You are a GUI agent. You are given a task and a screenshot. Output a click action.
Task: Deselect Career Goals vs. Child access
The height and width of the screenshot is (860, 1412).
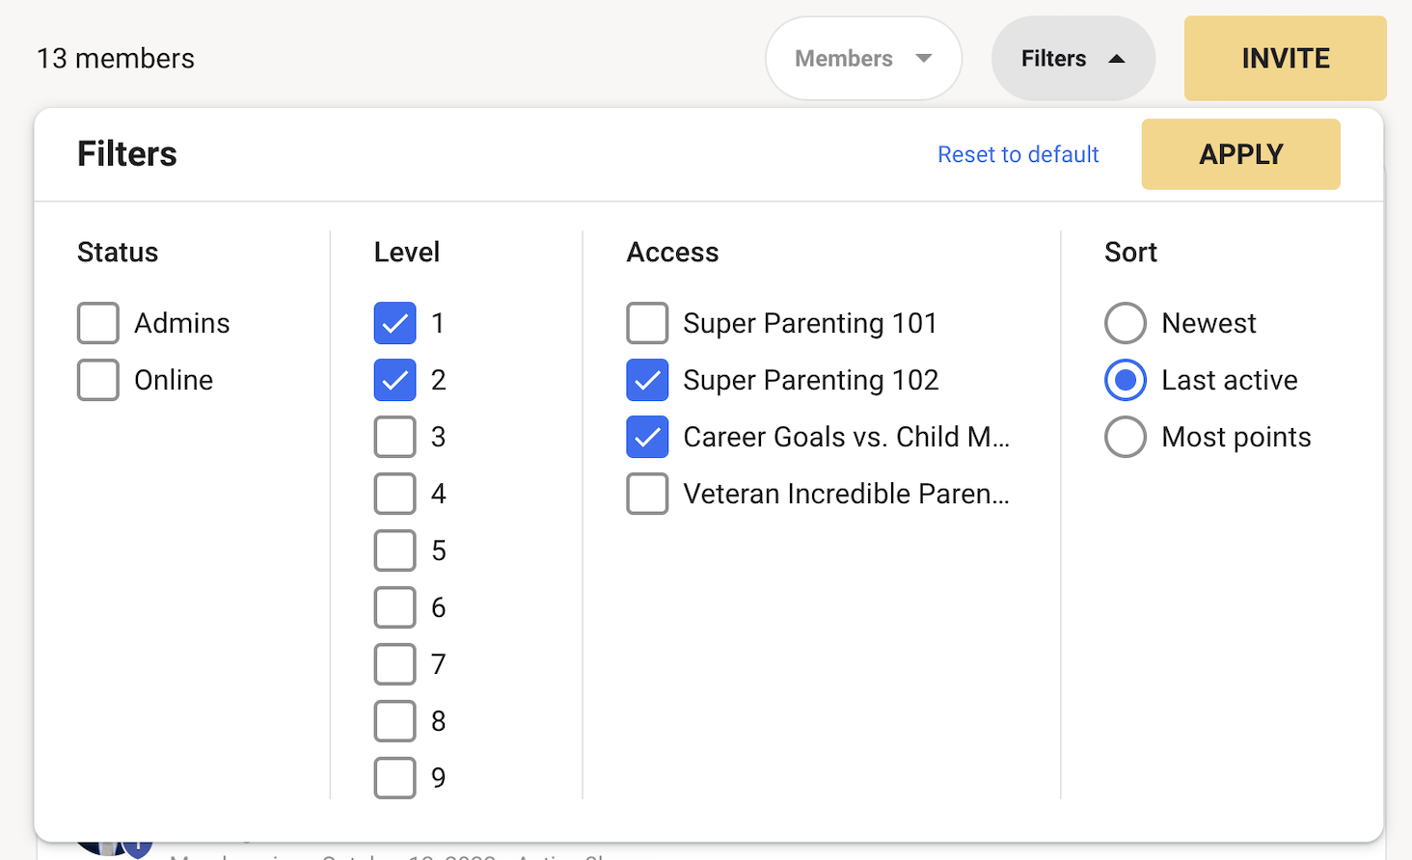[x=647, y=437]
